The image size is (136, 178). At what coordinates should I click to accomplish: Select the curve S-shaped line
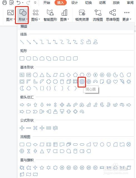(82, 42)
